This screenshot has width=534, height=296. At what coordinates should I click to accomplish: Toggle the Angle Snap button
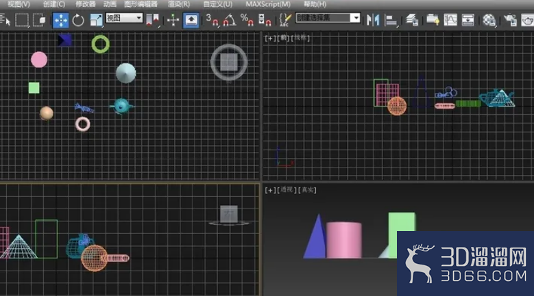click(229, 20)
